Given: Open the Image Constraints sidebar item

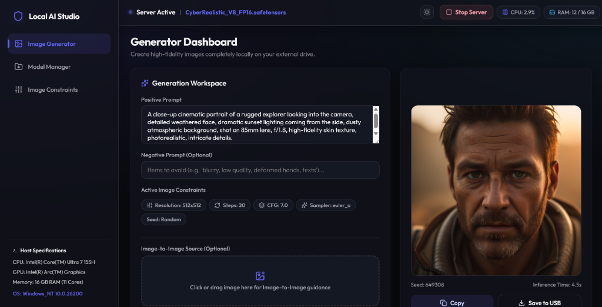Looking at the screenshot, I should coord(59,90).
